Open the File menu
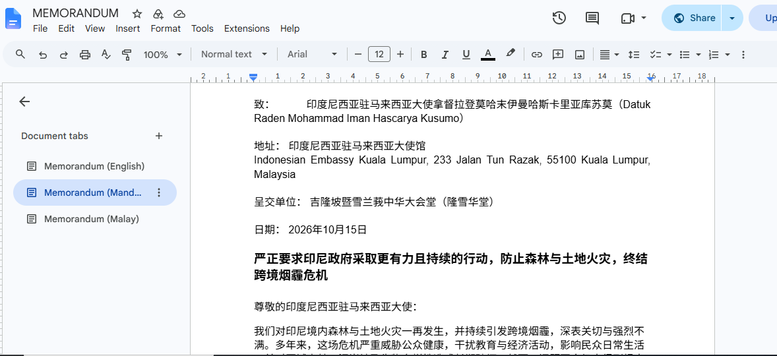This screenshot has width=777, height=356. click(40, 29)
